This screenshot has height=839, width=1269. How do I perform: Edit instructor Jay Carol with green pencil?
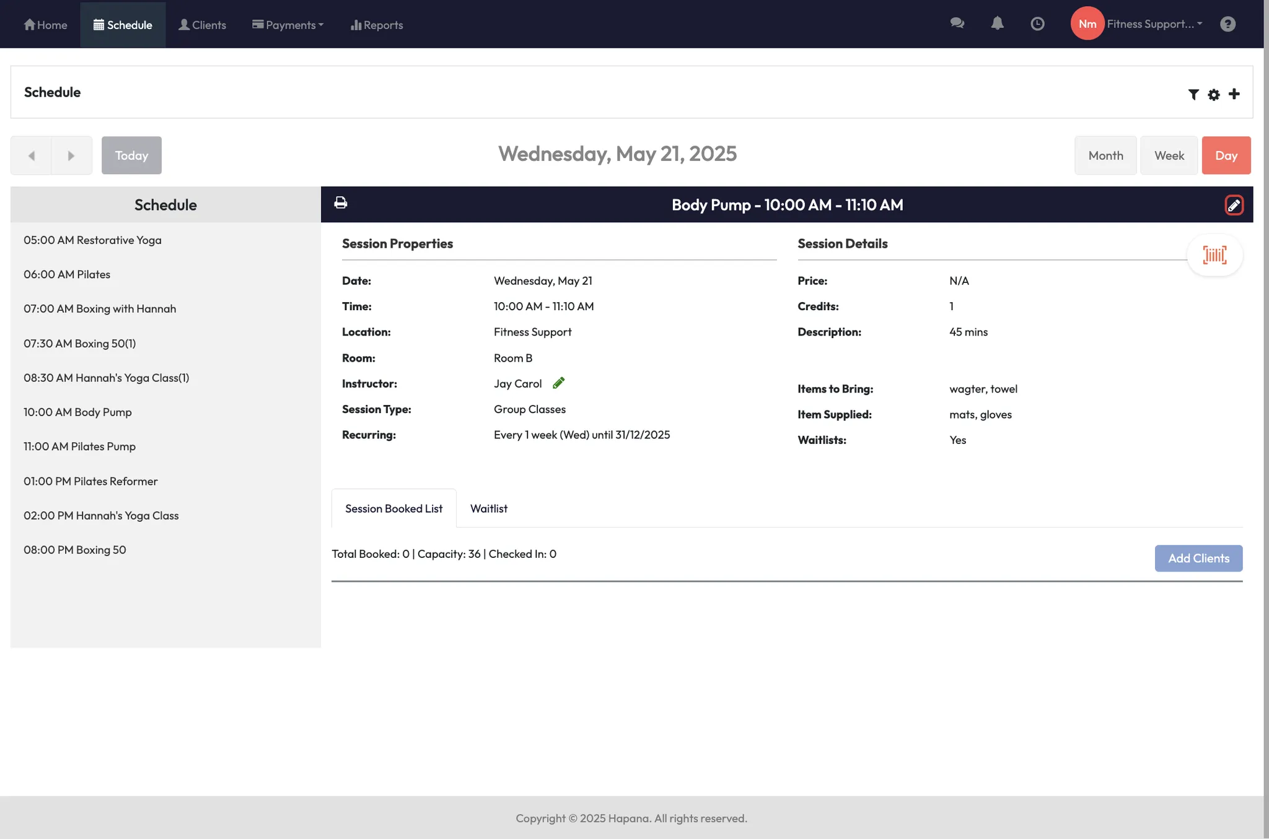pos(558,383)
